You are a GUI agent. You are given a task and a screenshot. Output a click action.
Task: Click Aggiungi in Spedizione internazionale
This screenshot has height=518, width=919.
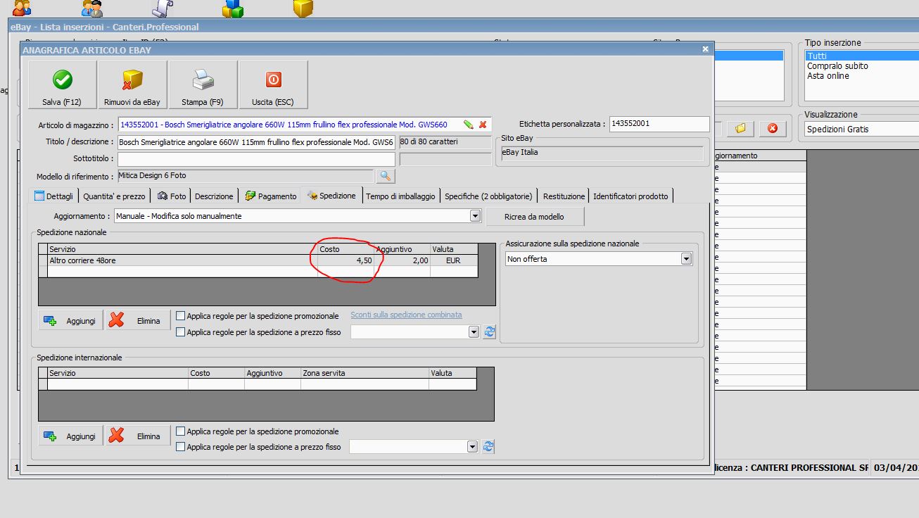71,436
